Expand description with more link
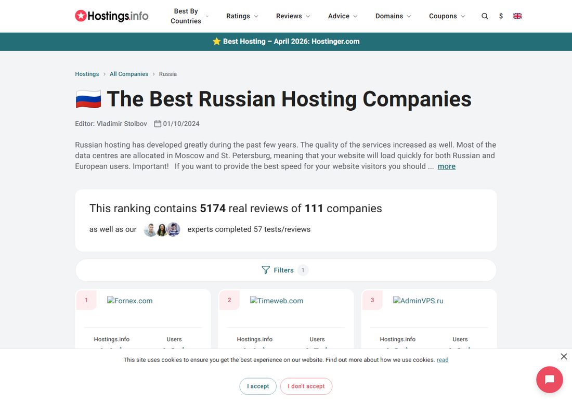Screen dimensions: 572x402 point(447,166)
